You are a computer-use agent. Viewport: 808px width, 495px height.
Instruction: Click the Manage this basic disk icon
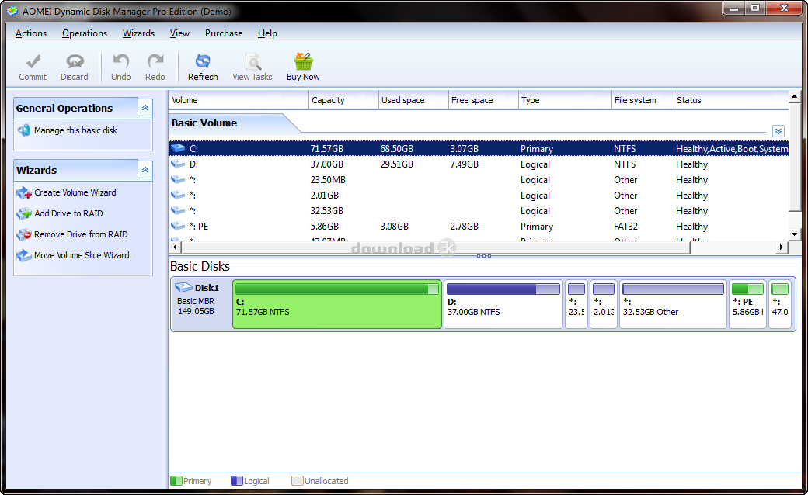pos(24,130)
